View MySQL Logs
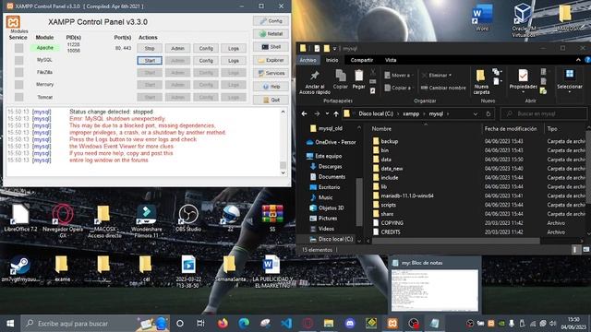591x332 pixels. point(234,60)
